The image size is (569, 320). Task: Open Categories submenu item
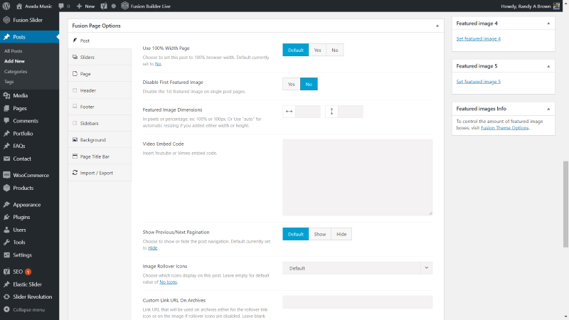[x=16, y=72]
